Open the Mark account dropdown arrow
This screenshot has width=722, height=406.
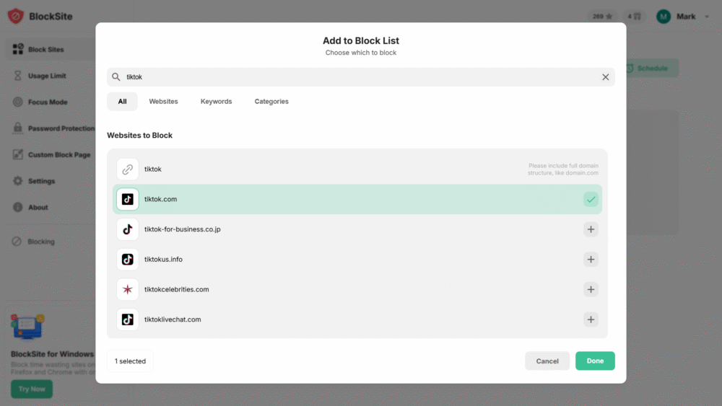point(707,17)
